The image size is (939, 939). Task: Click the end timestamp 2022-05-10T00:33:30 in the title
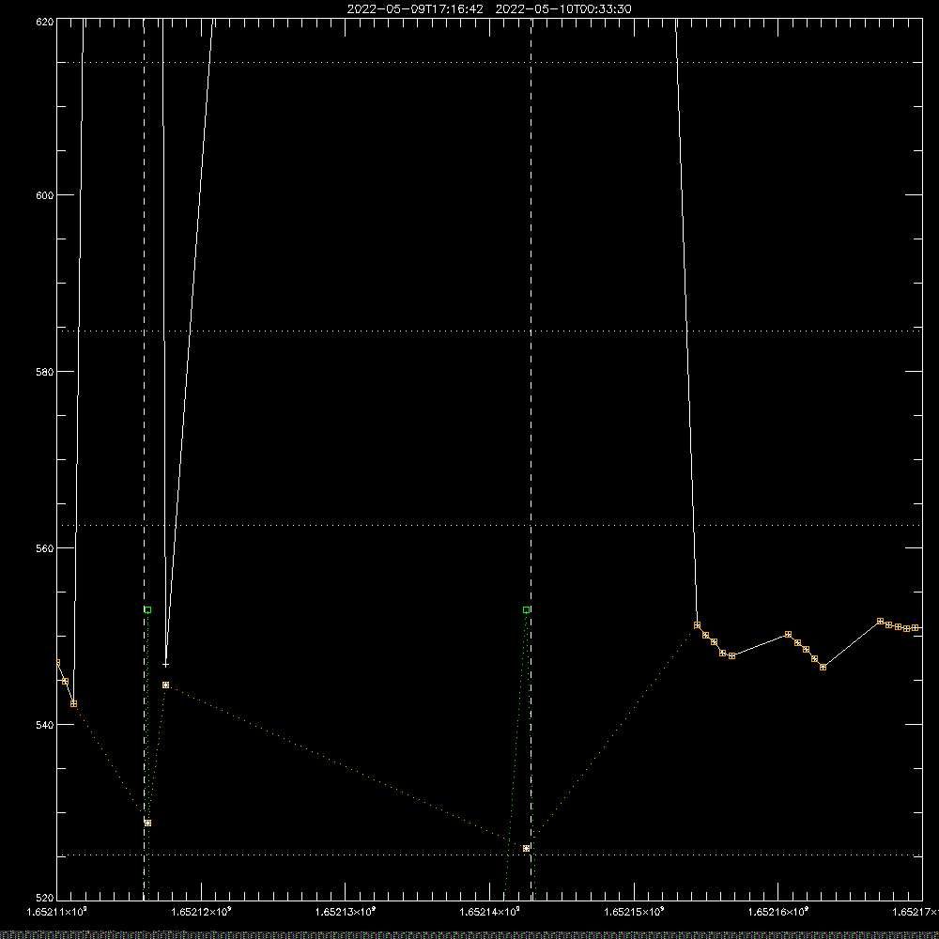[x=562, y=9]
